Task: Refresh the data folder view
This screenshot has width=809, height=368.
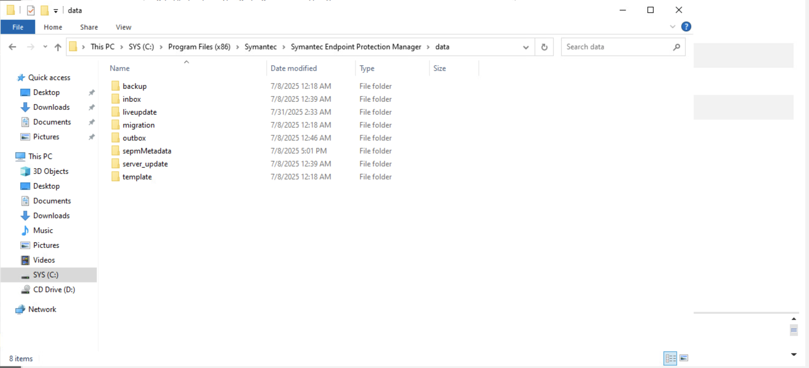Action: click(544, 47)
